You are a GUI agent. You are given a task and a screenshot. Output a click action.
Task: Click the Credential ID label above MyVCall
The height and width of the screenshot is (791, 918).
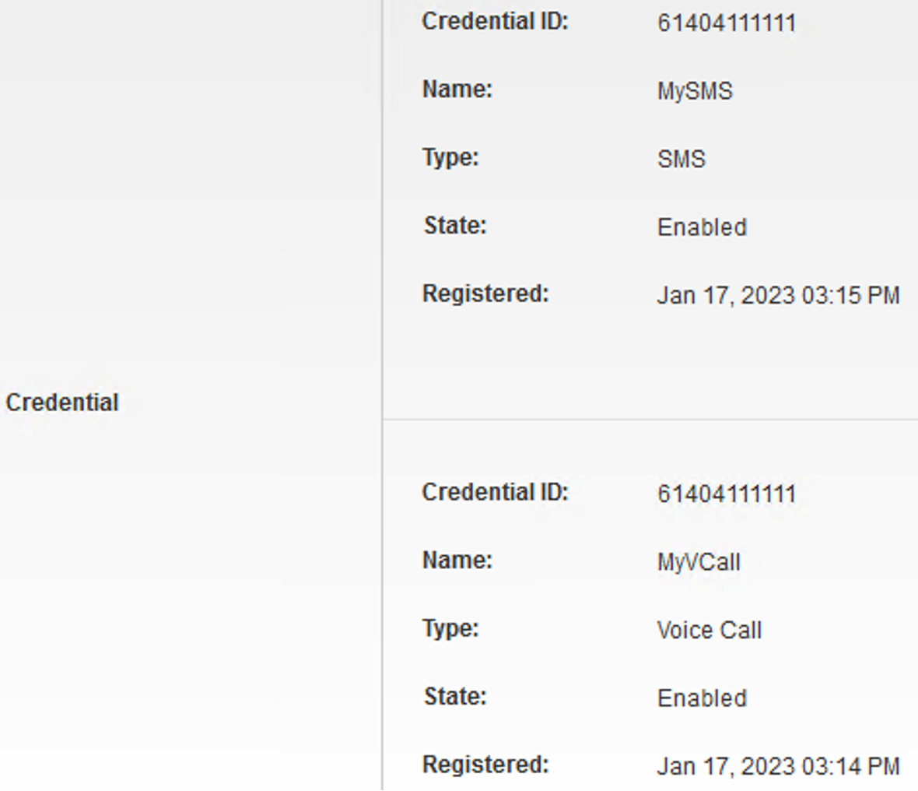[495, 492]
